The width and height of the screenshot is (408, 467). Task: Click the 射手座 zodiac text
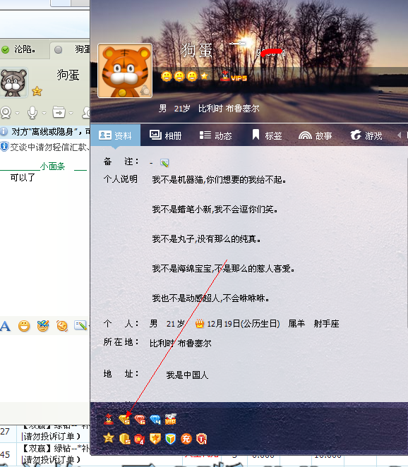[x=326, y=324]
